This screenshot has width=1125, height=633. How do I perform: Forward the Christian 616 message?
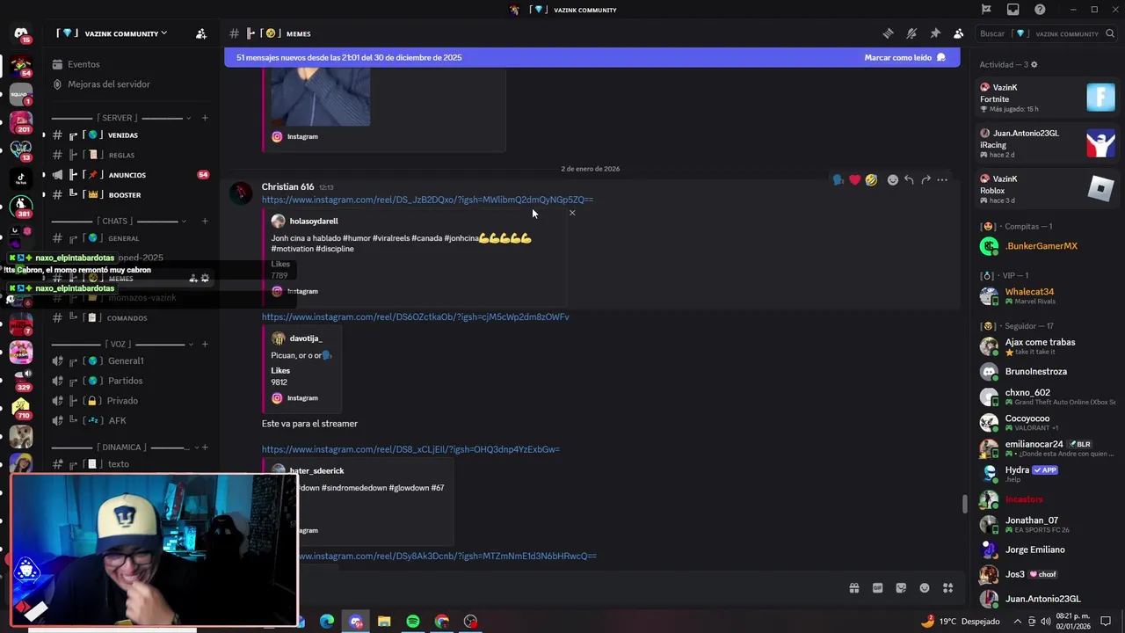coord(925,179)
